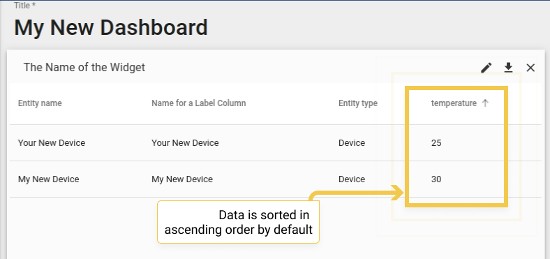This screenshot has width=550, height=259.
Task: Click the download widget data icon
Action: pos(508,68)
